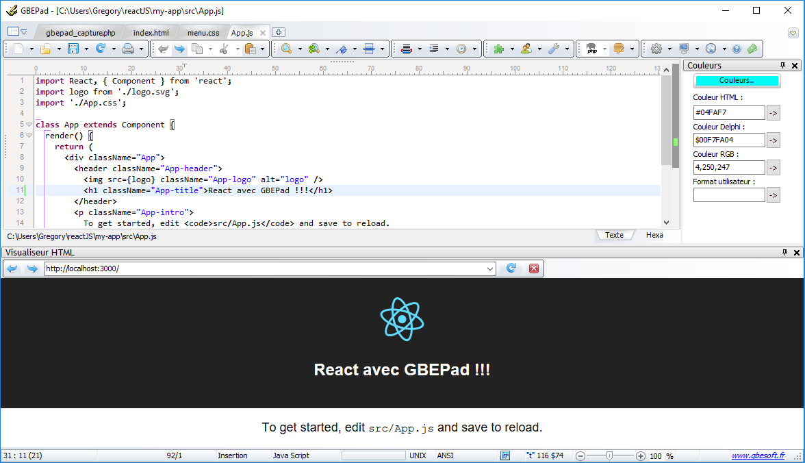This screenshot has width=805, height=463.
Task: Click the go-to-line scanner icon
Action: tap(368, 49)
